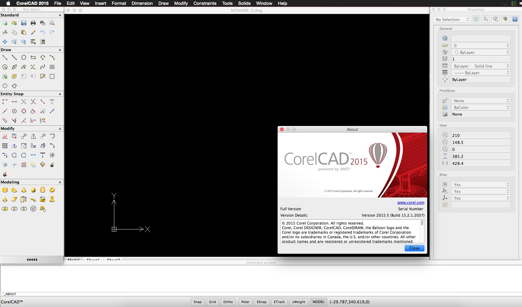Click the Save floppy disk icon
This screenshot has height=307, width=522.
point(24,23)
